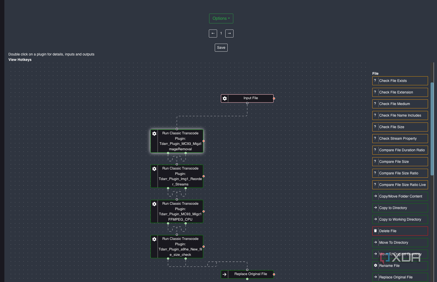The width and height of the screenshot is (437, 282).
Task: Add Compare File Size Ratio plugin
Action: click(400, 173)
